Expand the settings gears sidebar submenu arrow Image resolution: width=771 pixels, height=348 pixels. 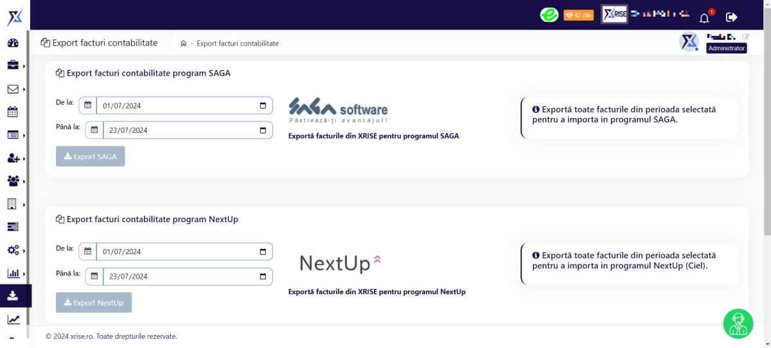pyautogui.click(x=24, y=250)
